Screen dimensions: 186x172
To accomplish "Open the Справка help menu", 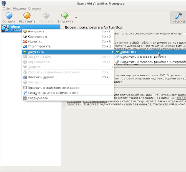I will click(x=34, y=8).
